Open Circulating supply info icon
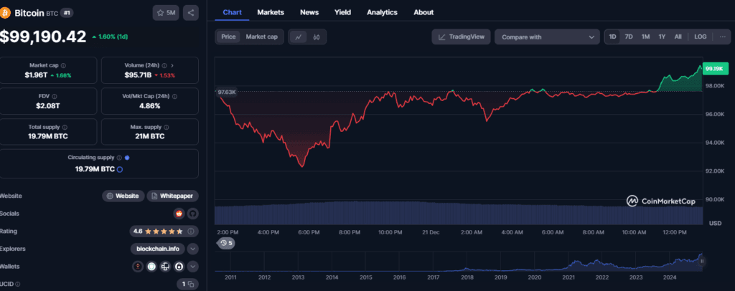 pyautogui.click(x=119, y=158)
